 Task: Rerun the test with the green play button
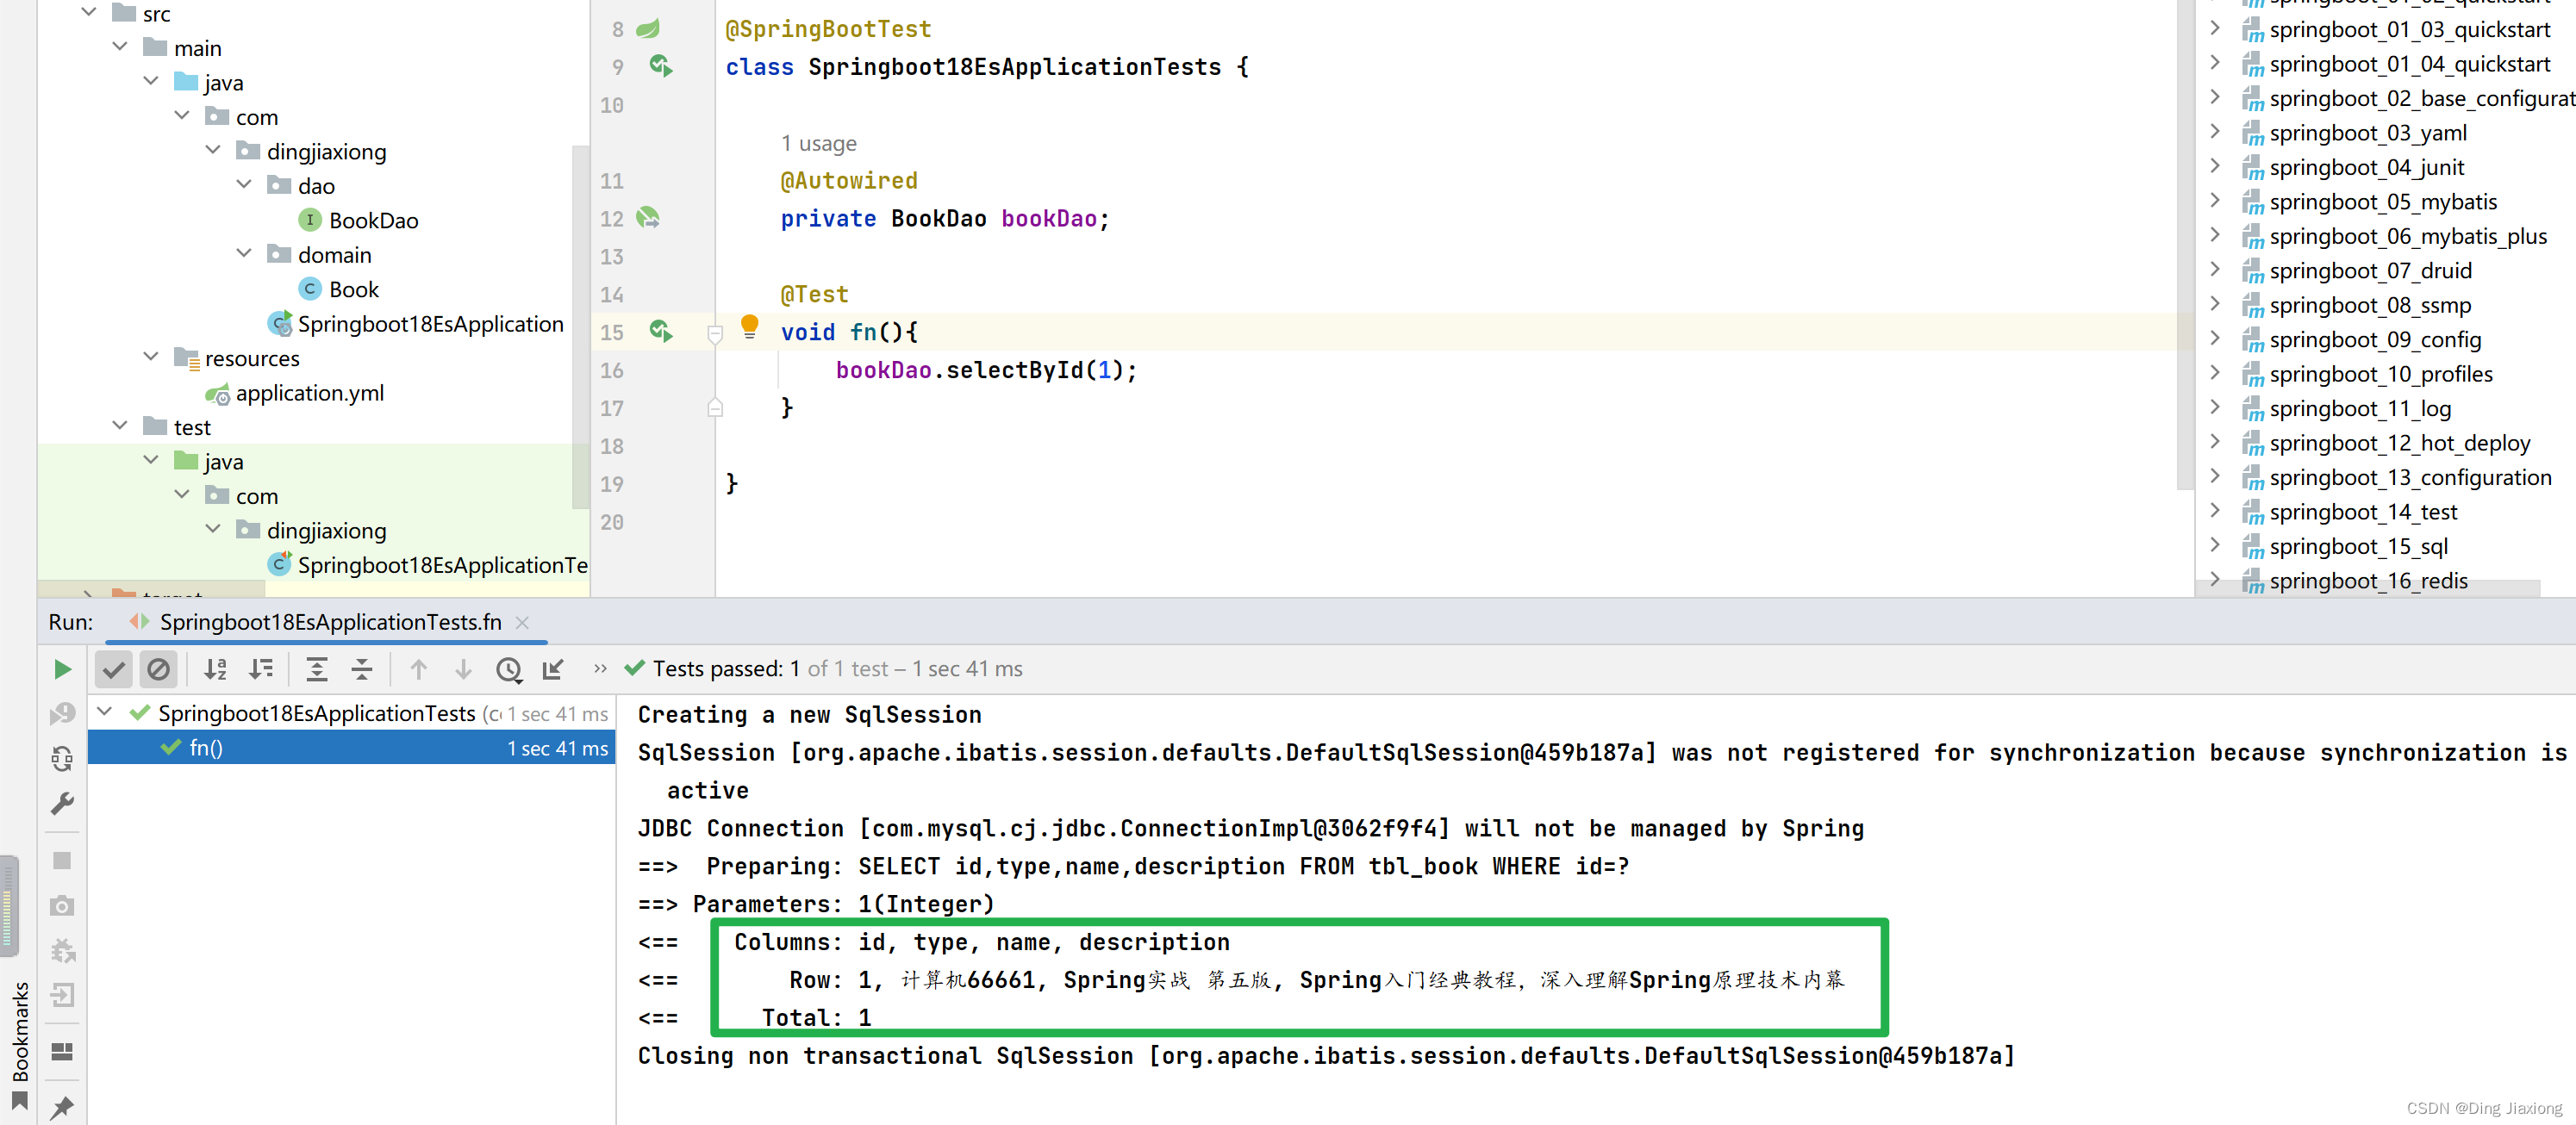(x=62, y=669)
